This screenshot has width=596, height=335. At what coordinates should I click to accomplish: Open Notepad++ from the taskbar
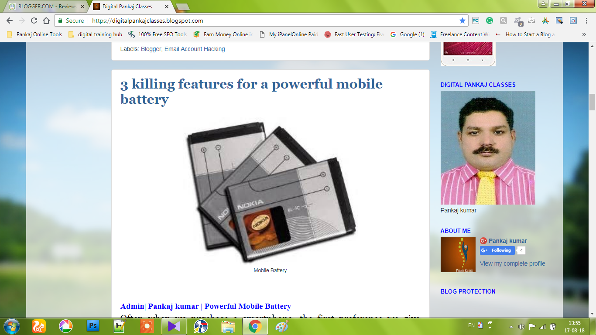coord(119,326)
